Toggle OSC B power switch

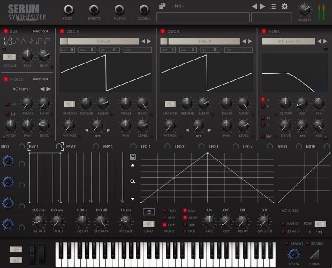tap(163, 31)
